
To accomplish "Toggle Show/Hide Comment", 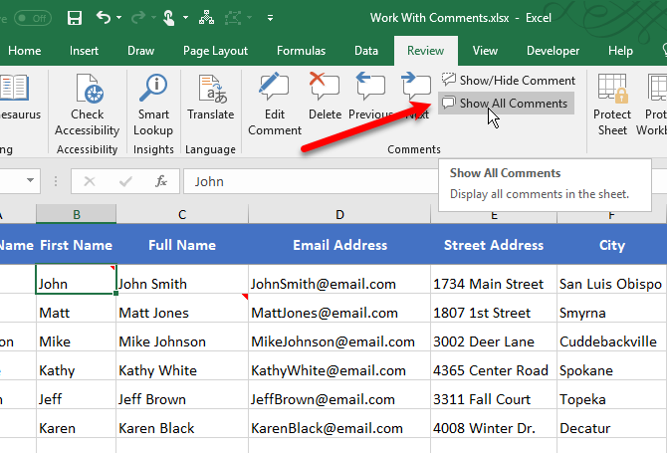I will coord(508,80).
